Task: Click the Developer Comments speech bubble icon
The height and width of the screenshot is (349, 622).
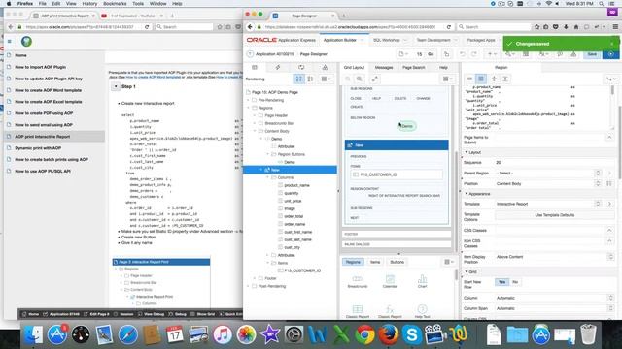Action: coord(560,54)
